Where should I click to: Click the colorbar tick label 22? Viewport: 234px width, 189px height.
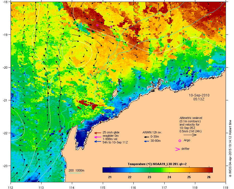pos(130,177)
